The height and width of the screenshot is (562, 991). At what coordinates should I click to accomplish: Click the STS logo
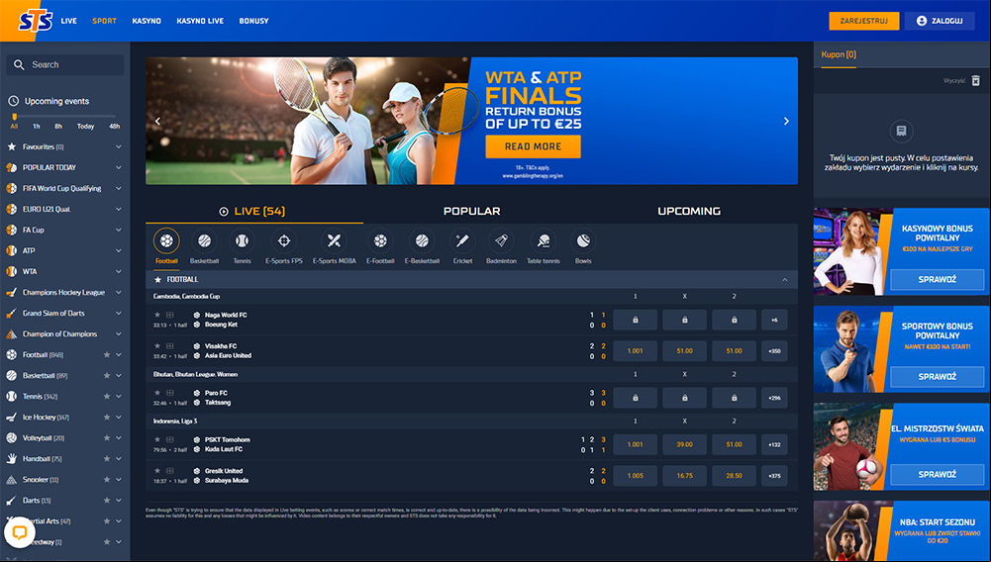(x=35, y=21)
